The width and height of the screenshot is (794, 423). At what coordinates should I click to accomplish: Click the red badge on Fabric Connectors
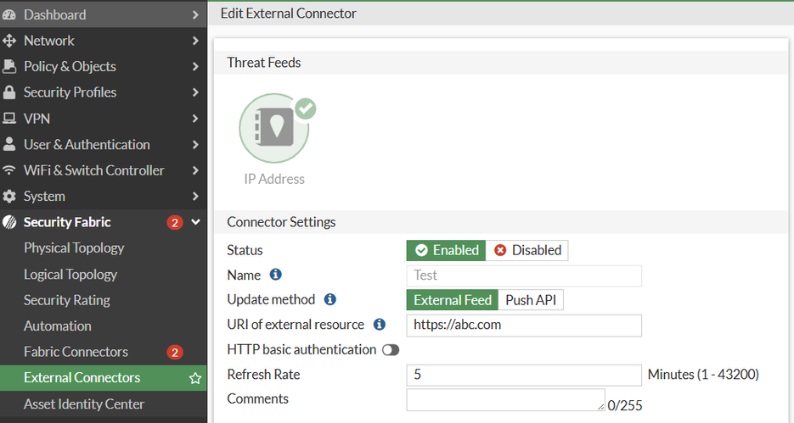[175, 352]
